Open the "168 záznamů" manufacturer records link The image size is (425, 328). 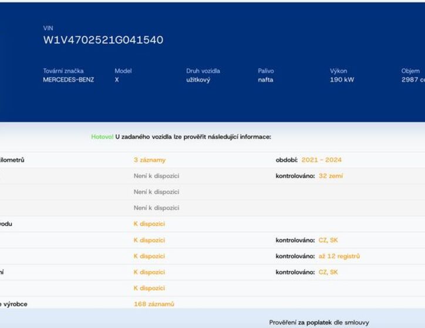154,304
